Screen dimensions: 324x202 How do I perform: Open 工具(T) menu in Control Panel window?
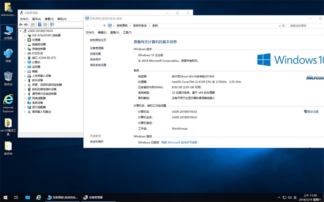tap(127, 32)
